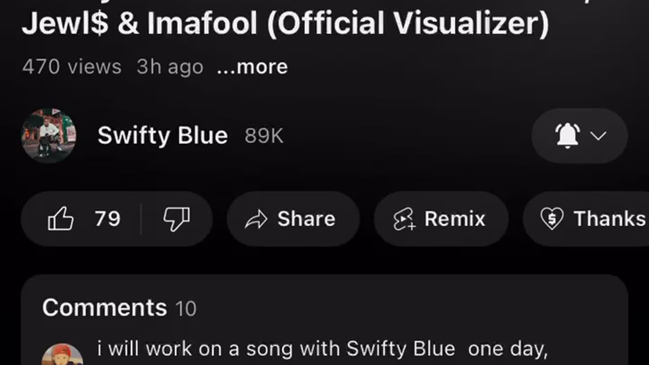Open the Swifty Blue channel avatar
This screenshot has width=649, height=365.
pyautogui.click(x=49, y=135)
